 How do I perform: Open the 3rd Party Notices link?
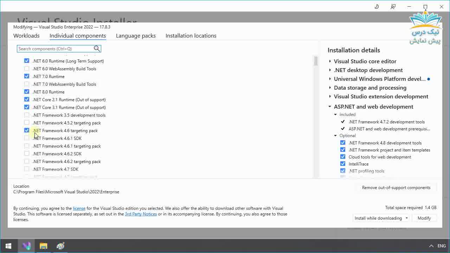(141, 214)
